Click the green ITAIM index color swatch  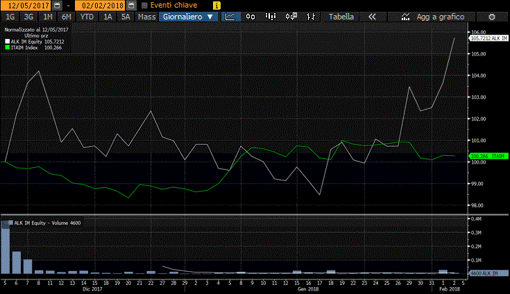(x=7, y=47)
